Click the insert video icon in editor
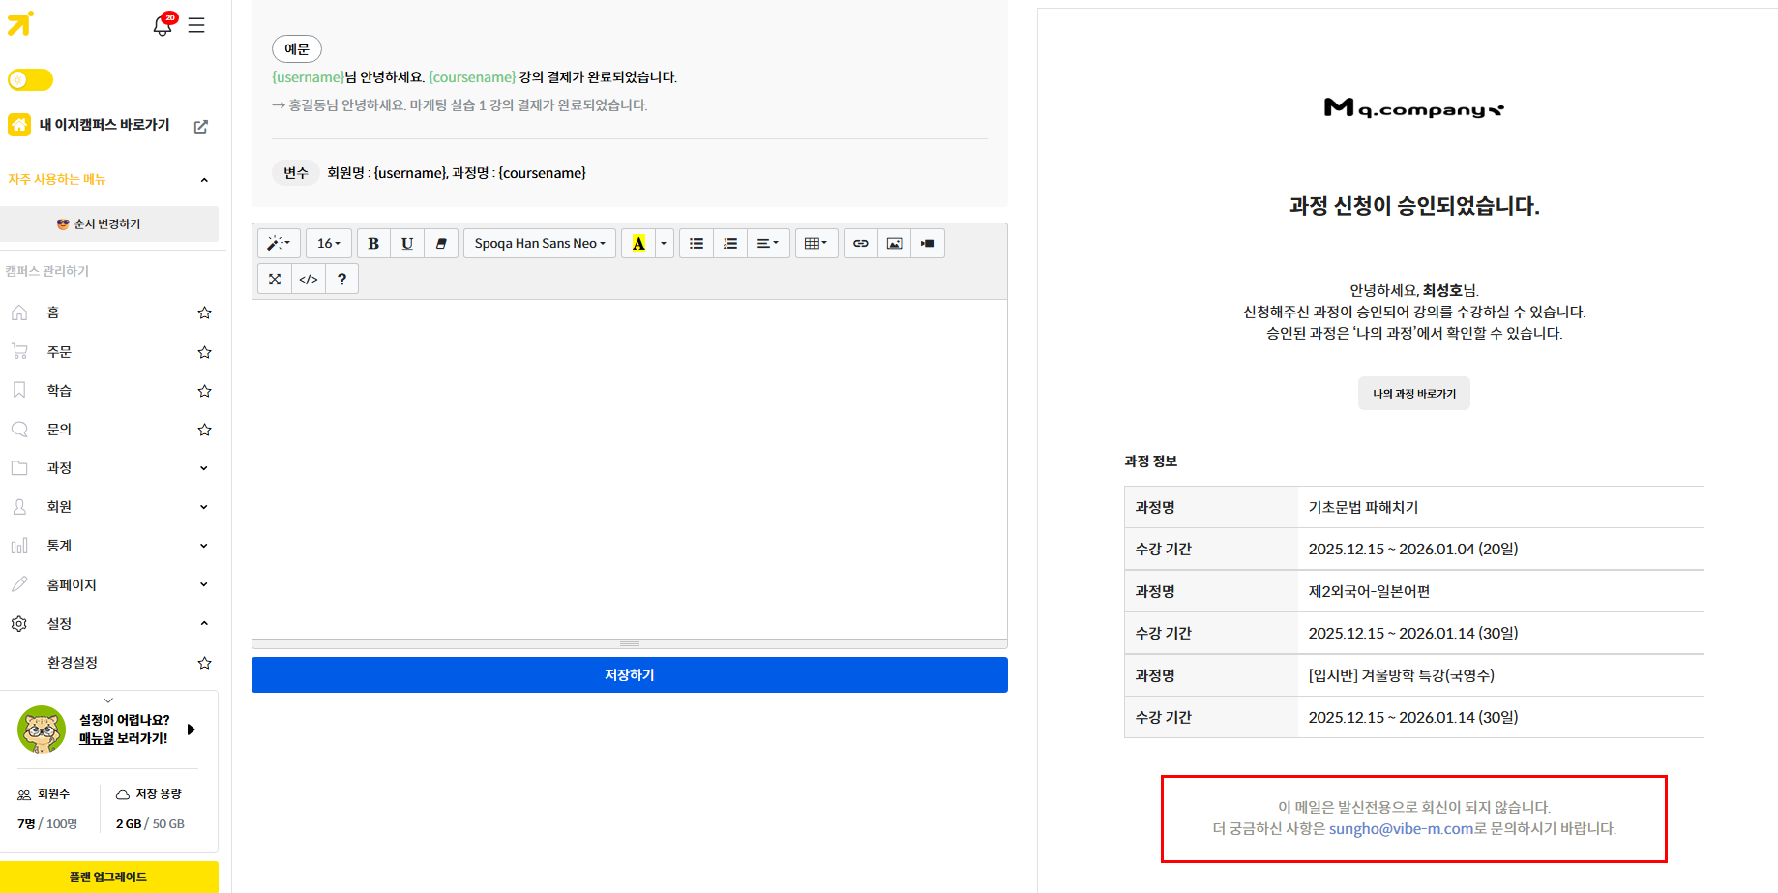Viewport: 1778px width, 893px height. pos(928,243)
